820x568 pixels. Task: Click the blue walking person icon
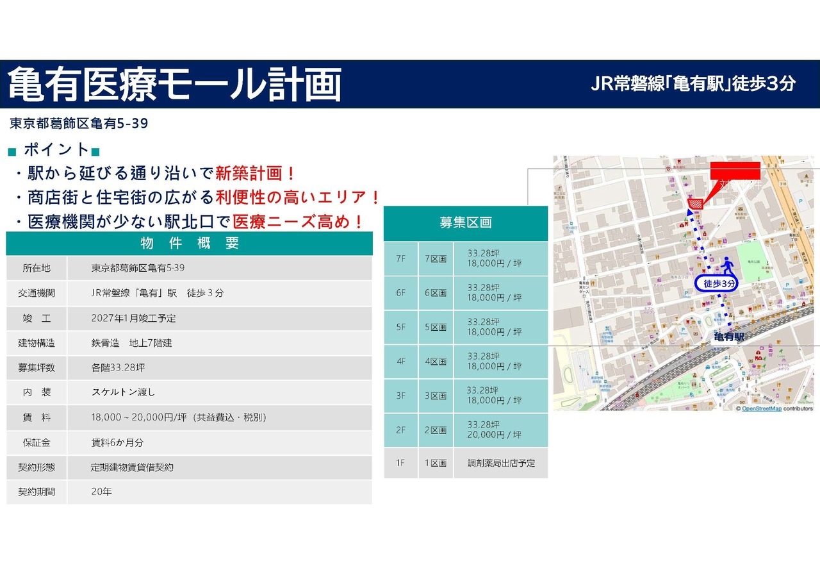pyautogui.click(x=726, y=265)
